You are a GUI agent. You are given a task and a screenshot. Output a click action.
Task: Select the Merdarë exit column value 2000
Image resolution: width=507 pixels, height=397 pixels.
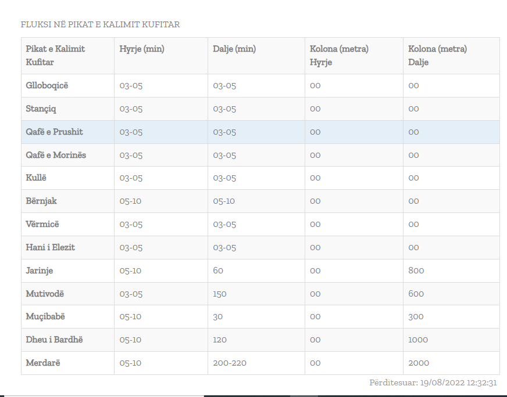point(419,363)
